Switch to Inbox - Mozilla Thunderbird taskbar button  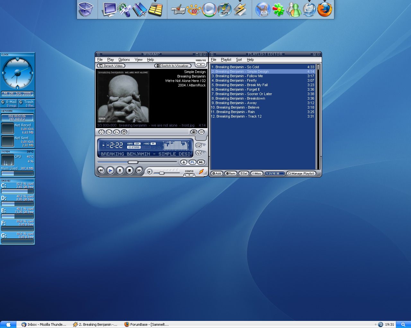(x=44, y=324)
